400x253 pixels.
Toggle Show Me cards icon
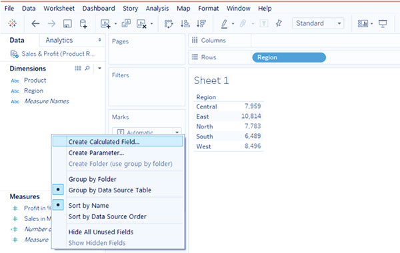coord(363,24)
